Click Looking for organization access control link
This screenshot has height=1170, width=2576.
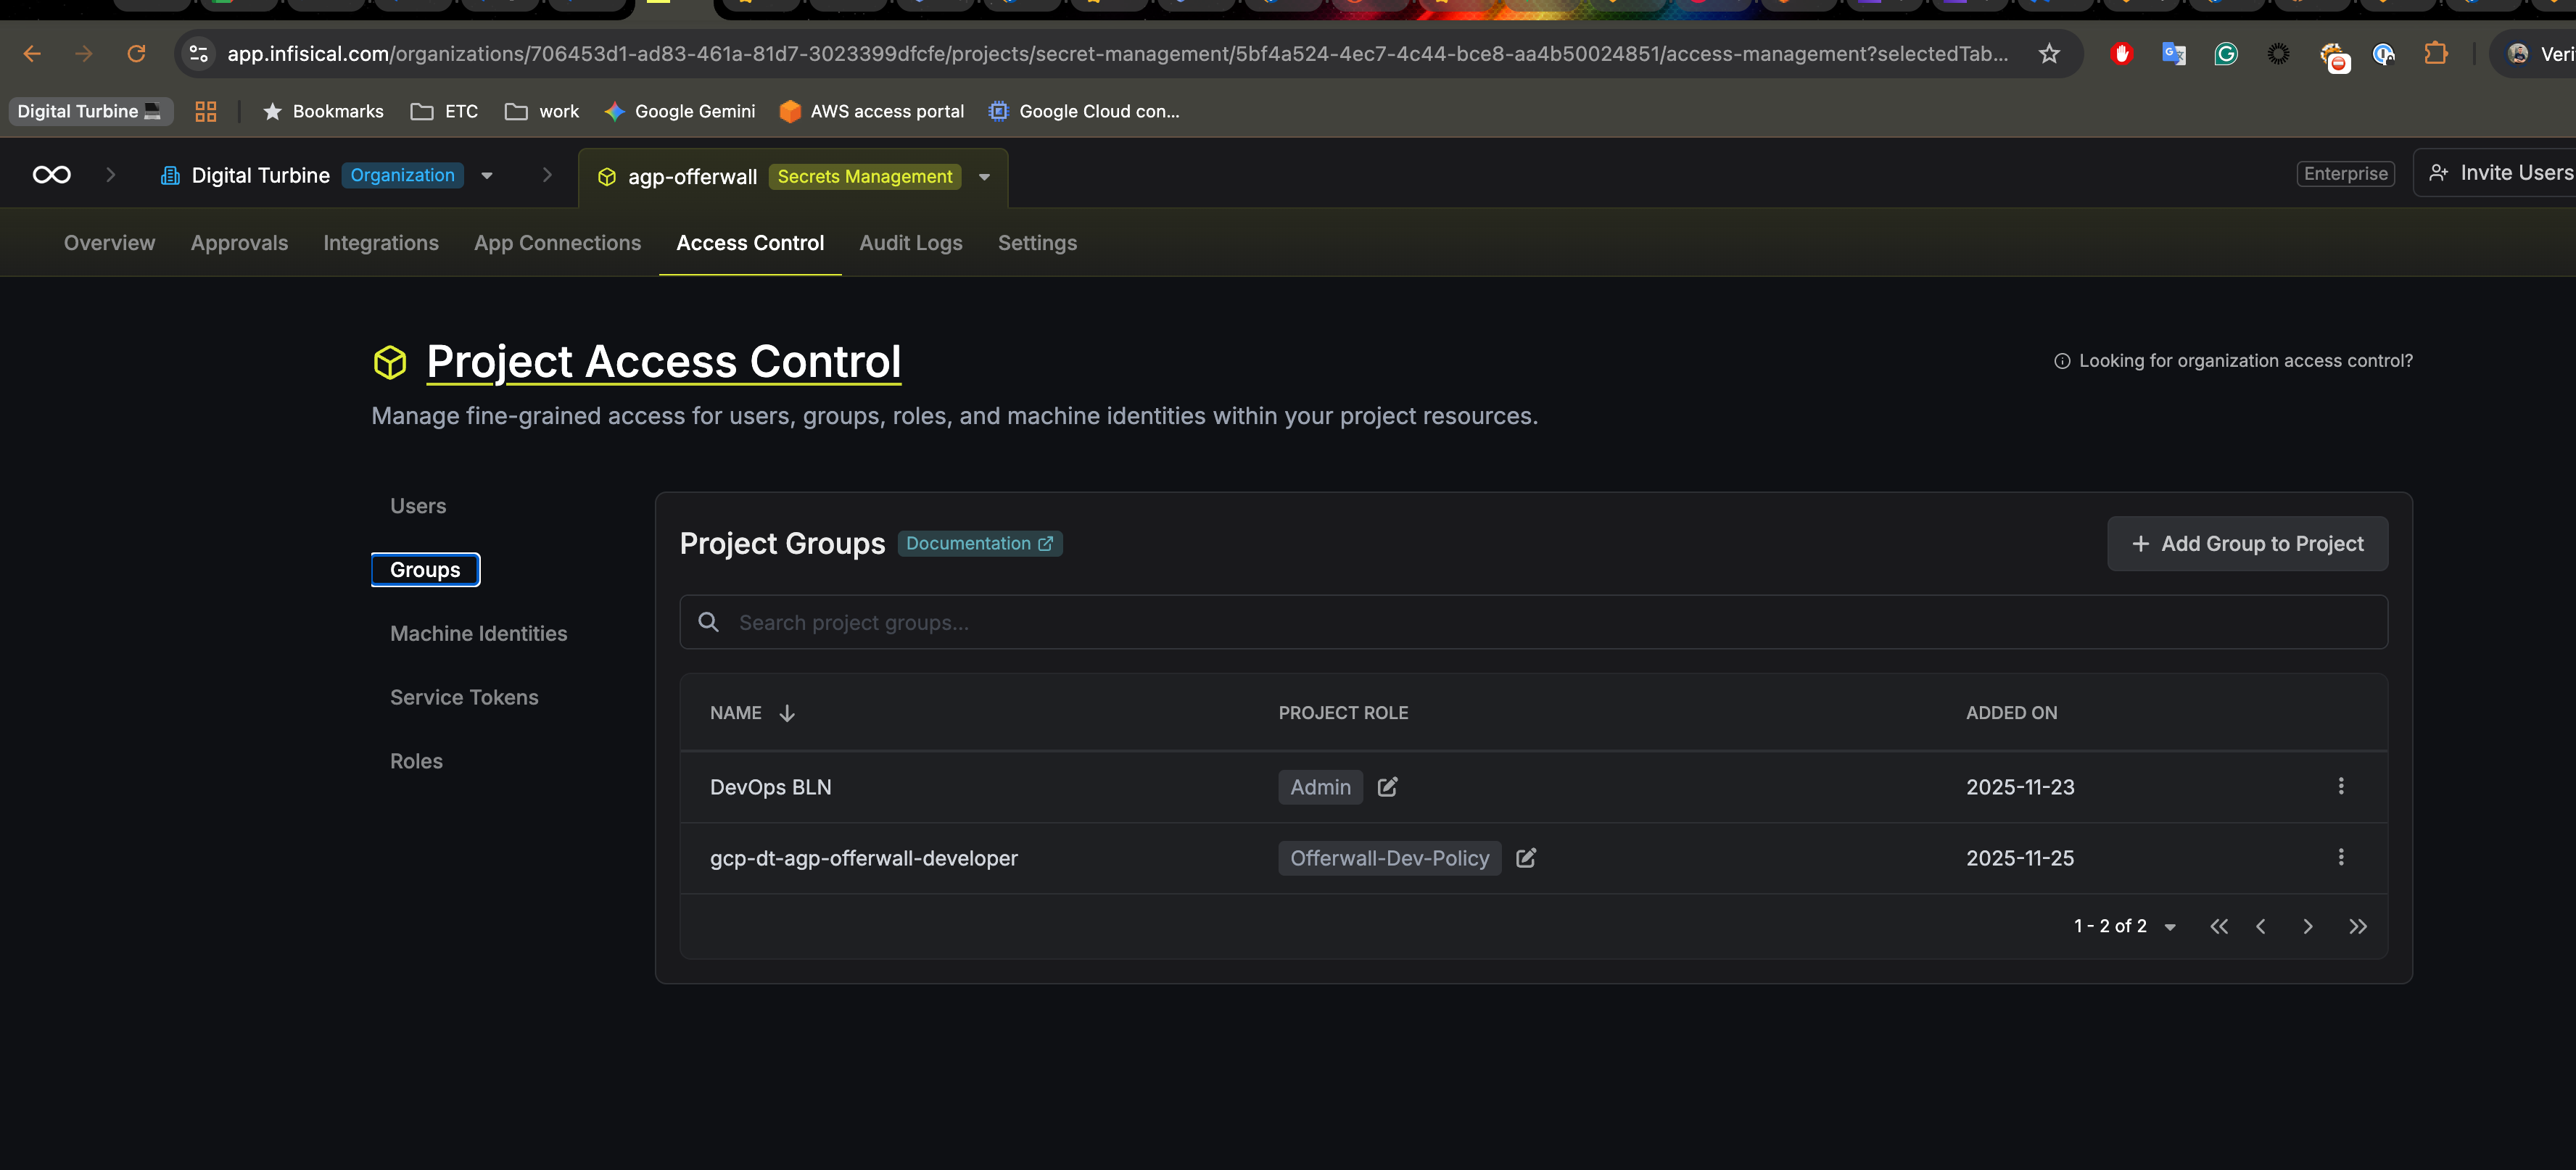point(2244,361)
